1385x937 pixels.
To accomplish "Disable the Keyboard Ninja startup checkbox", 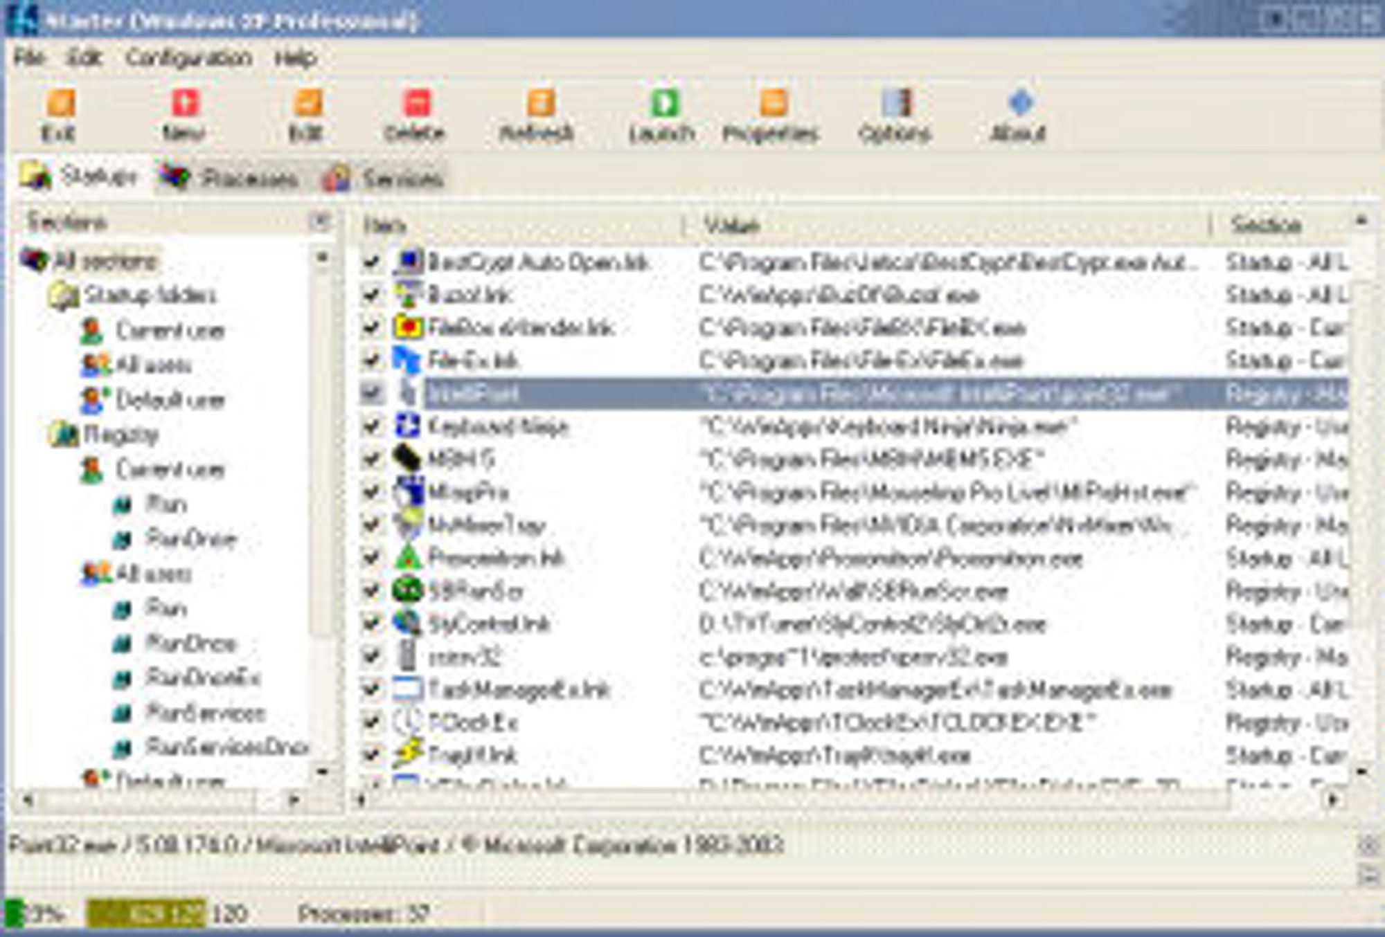I will pyautogui.click(x=372, y=426).
